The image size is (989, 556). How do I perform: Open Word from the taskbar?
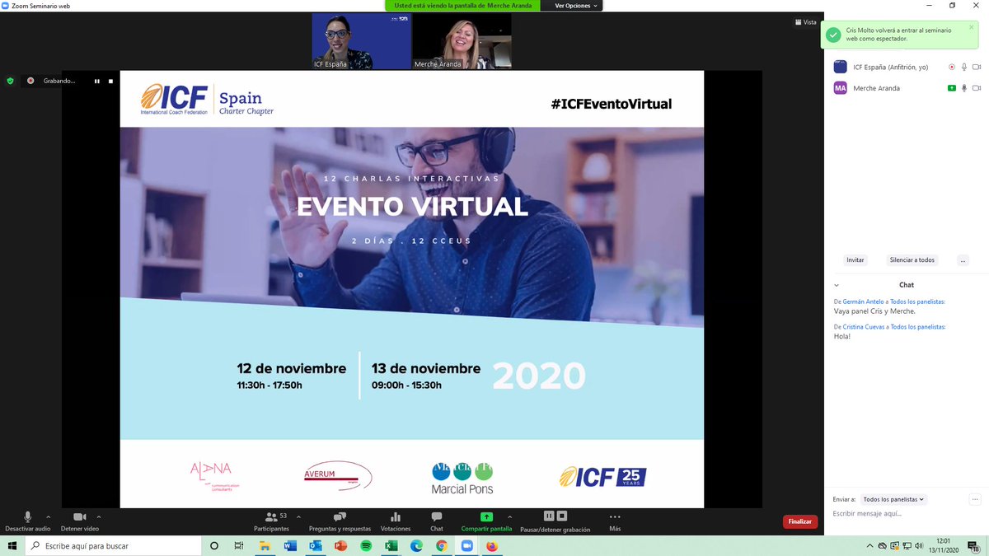pos(290,545)
